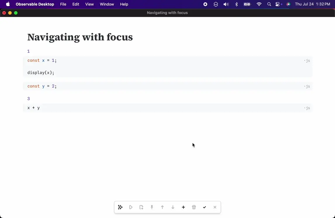Delete cell using the trash icon
Viewport: 335px width, 218px height.
(x=194, y=207)
